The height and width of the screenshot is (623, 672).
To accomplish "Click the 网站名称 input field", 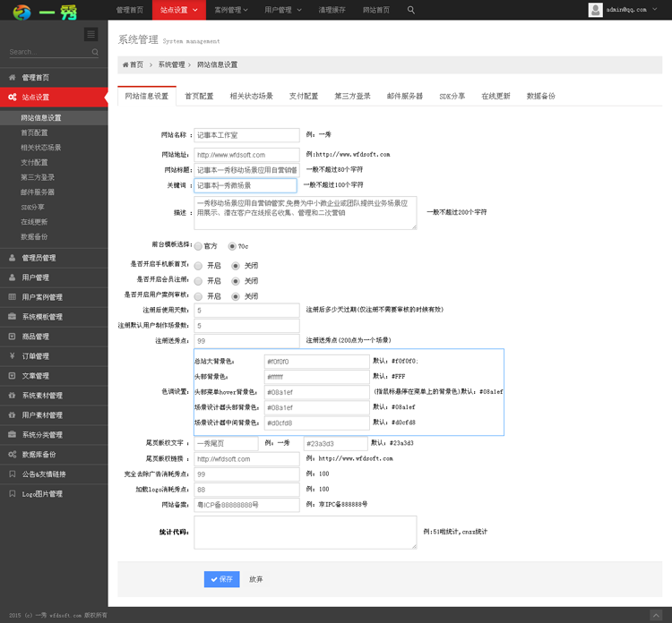I will [x=247, y=135].
